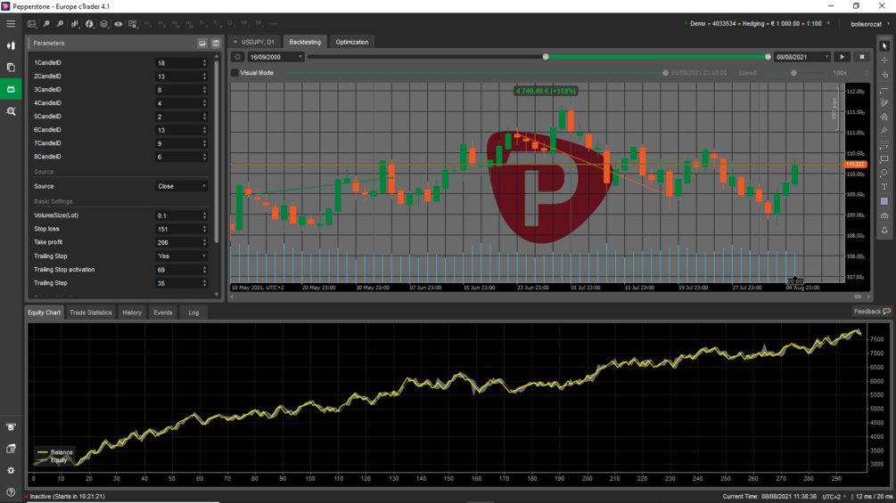
Task: Open the UTC+2 timezone dropdown
Action: tap(834, 497)
